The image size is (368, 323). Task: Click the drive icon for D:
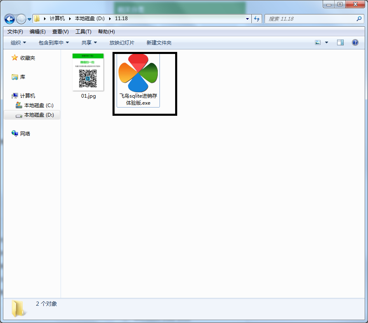[19, 116]
